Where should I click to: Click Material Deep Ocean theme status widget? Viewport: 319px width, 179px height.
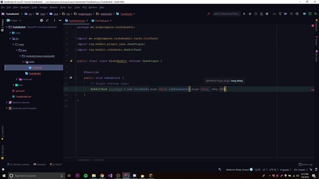pos(239,170)
